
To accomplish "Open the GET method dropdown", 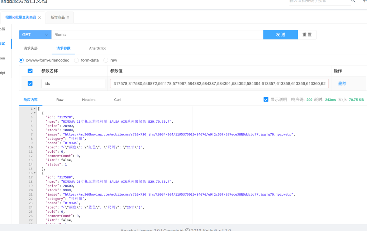I will (35, 35).
